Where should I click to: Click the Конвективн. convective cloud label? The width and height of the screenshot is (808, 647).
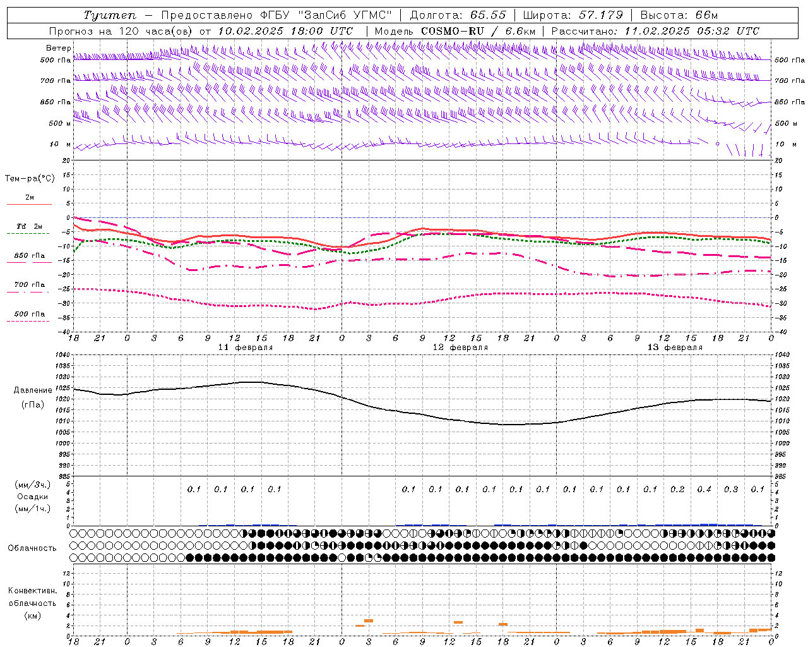[x=32, y=591]
